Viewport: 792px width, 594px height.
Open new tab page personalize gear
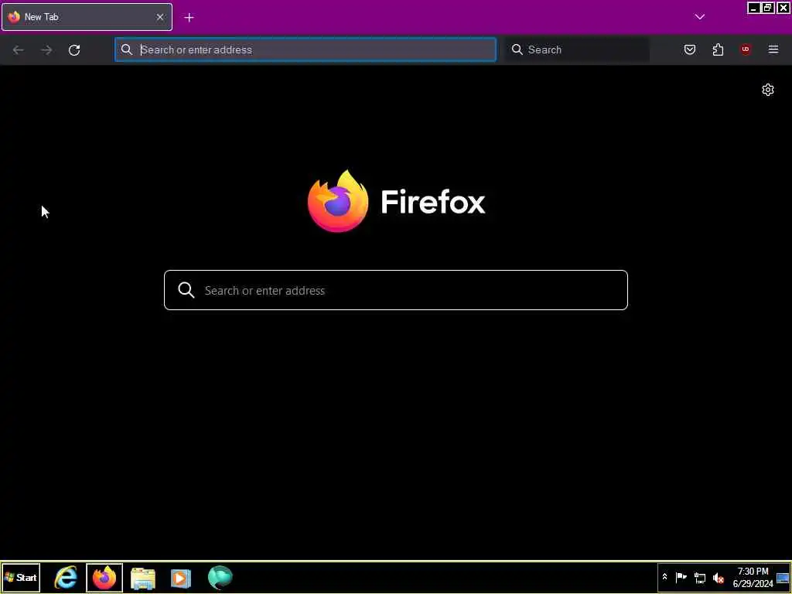point(768,90)
